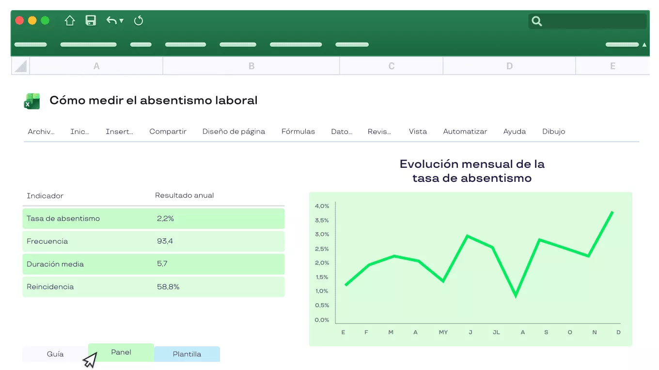Image resolution: width=659 pixels, height=370 pixels.
Task: Click the Excel logo beside the title
Action: [x=32, y=101]
